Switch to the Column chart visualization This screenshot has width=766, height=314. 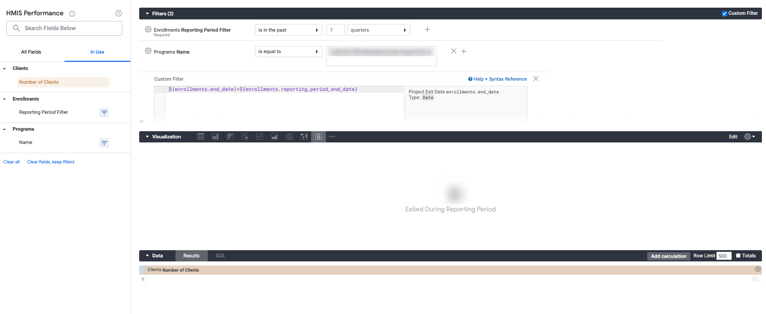point(215,136)
